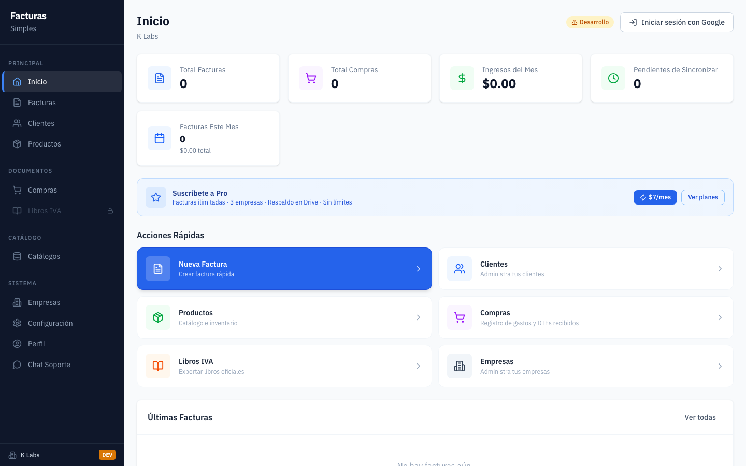
Task: Click the Acciones Rápidas heading
Action: pos(170,235)
